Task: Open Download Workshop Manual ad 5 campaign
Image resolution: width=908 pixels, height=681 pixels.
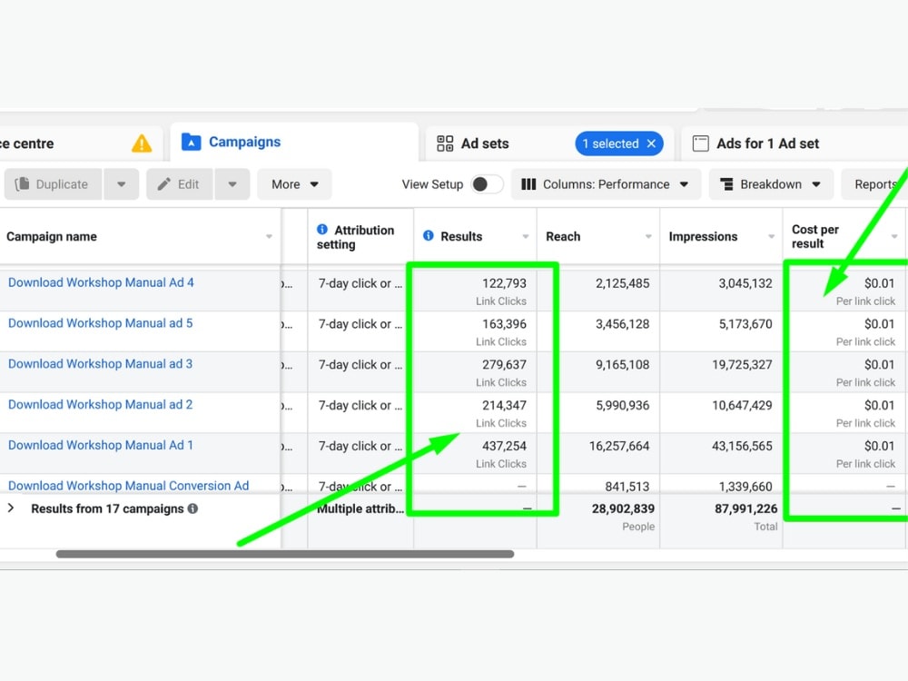Action: (x=100, y=323)
